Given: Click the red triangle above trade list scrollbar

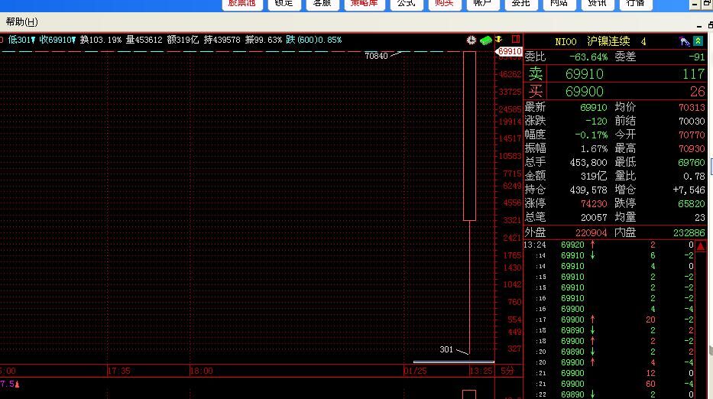Looking at the screenshot, I should 701,246.
